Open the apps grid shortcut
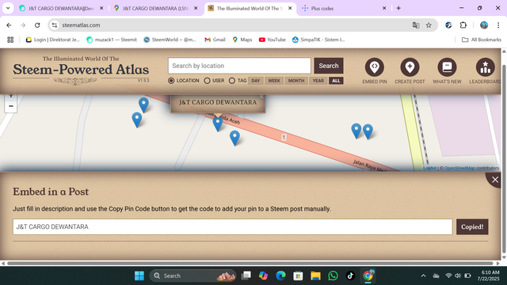Screen dimensions: 507x285 [10, 40]
